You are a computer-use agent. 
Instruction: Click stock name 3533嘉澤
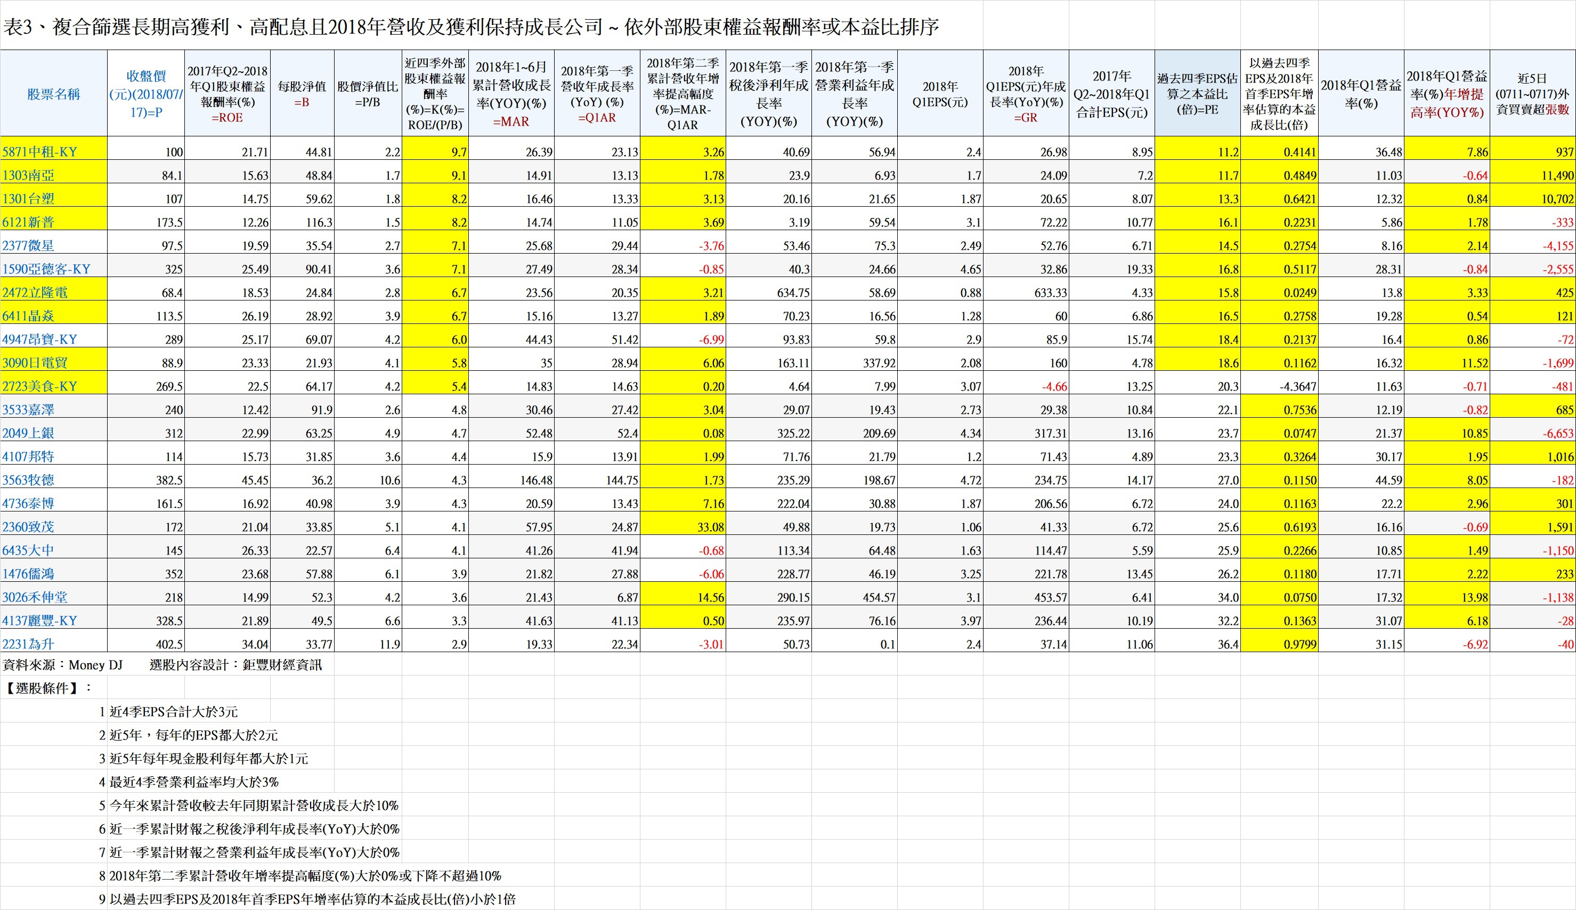[x=28, y=410]
